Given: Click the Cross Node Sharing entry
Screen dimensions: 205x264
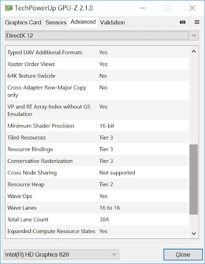Looking at the screenshot, I should (97, 172).
